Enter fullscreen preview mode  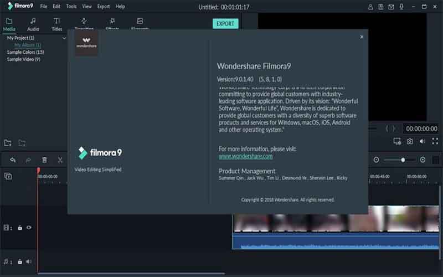click(x=435, y=141)
